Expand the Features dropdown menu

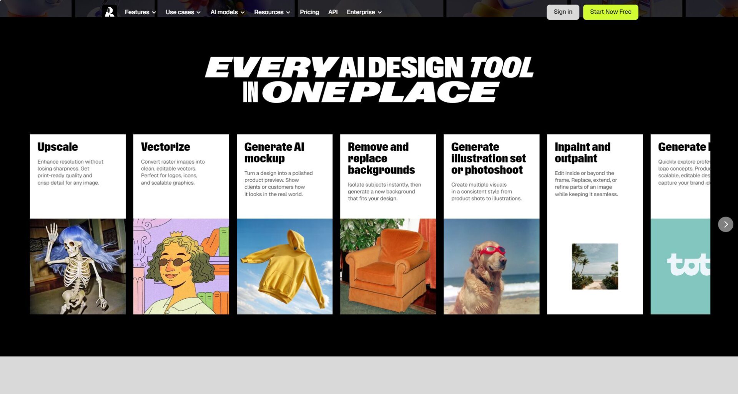point(140,12)
